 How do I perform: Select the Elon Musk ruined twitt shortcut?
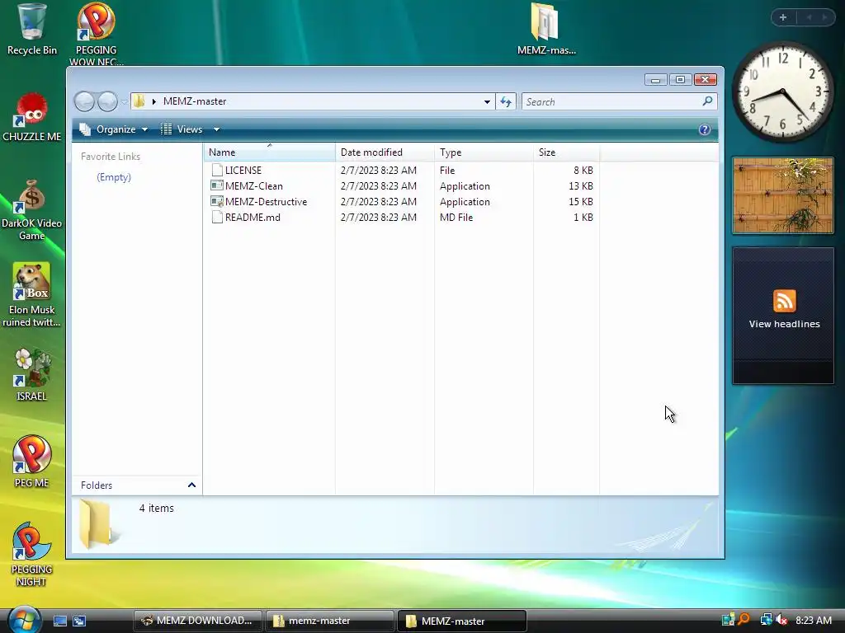(x=32, y=295)
